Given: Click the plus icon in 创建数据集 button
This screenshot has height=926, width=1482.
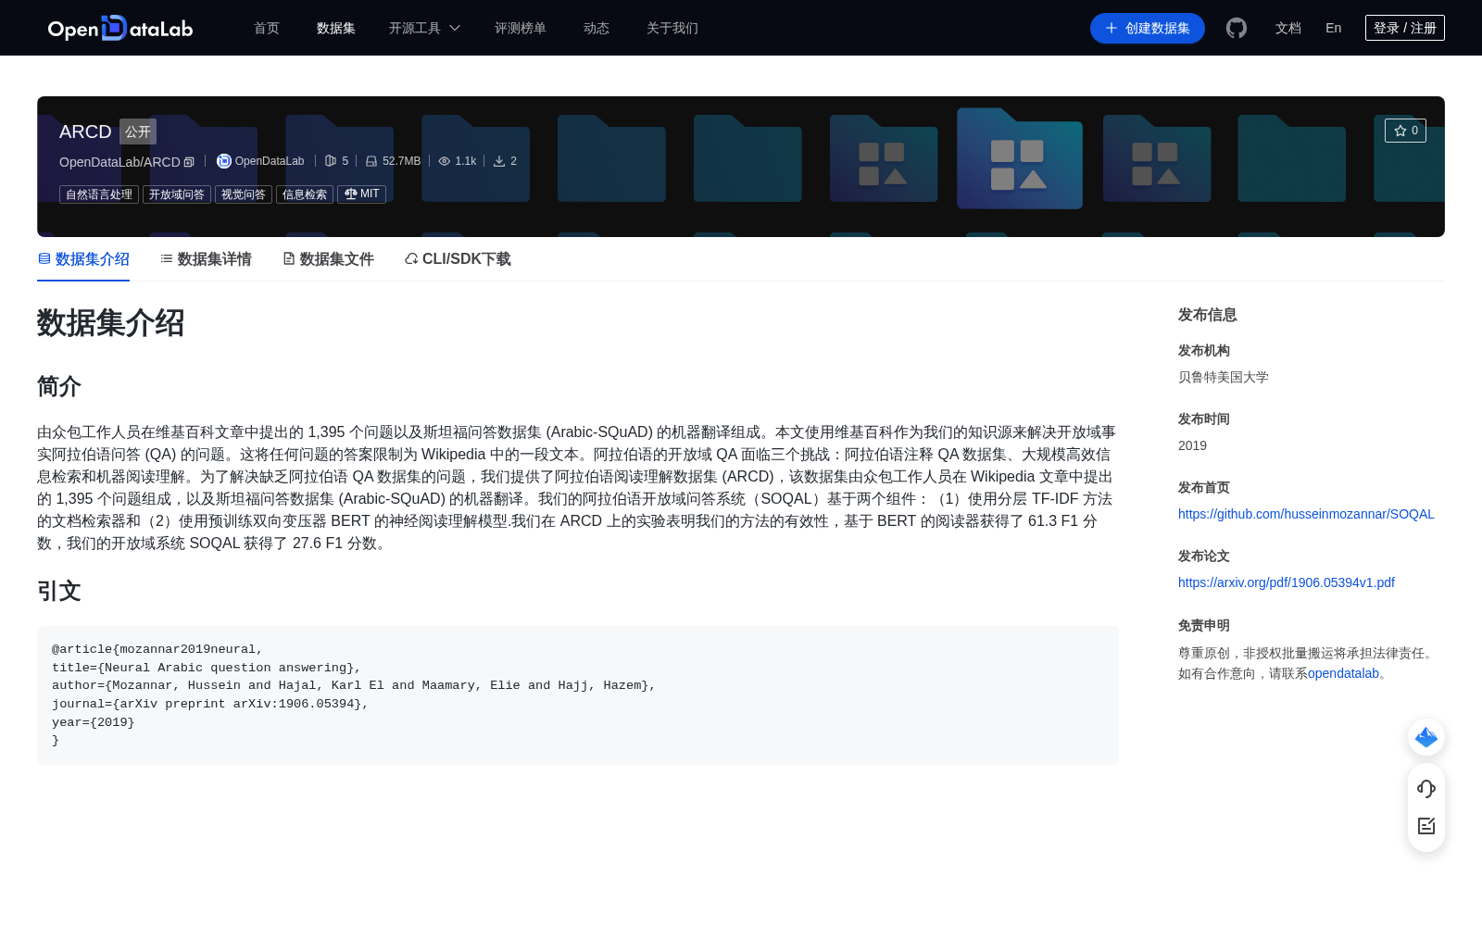Looking at the screenshot, I should (x=1111, y=28).
